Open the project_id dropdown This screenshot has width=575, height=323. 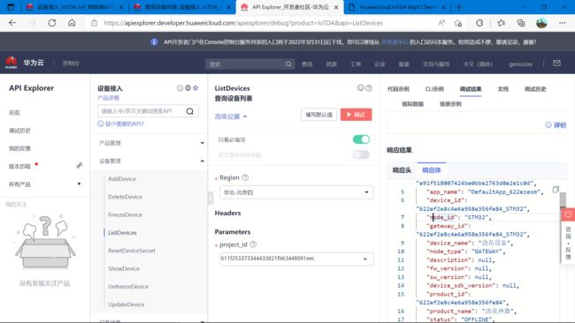[x=296, y=259]
